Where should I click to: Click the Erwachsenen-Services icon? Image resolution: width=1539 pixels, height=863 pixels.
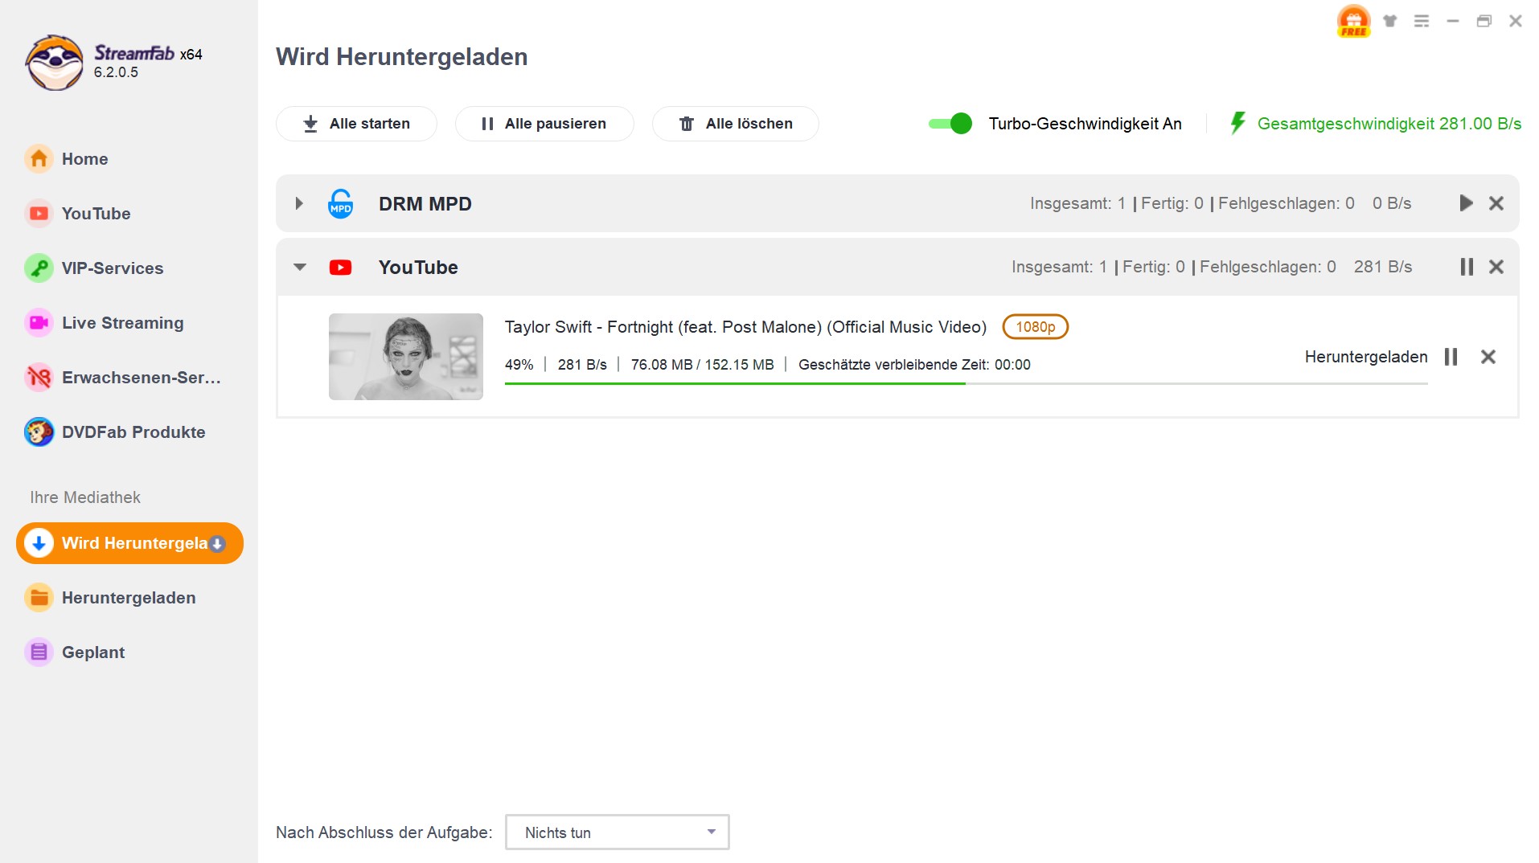(39, 378)
